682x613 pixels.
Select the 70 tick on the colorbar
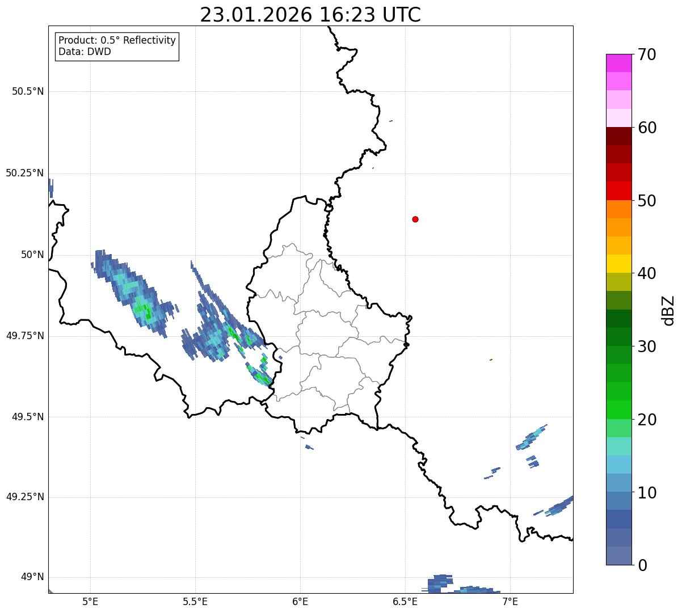click(647, 54)
